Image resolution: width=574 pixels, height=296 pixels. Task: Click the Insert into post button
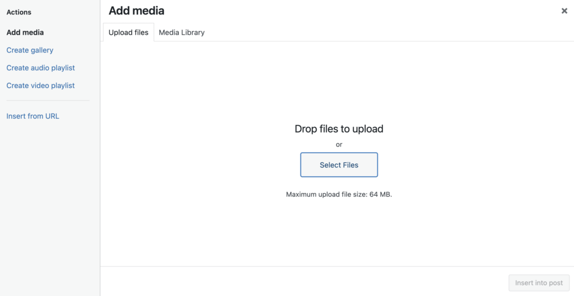[539, 283]
